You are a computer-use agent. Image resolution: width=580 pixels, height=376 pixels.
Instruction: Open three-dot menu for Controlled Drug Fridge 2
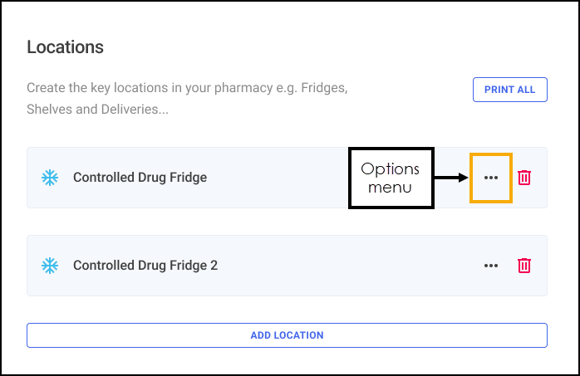point(491,266)
